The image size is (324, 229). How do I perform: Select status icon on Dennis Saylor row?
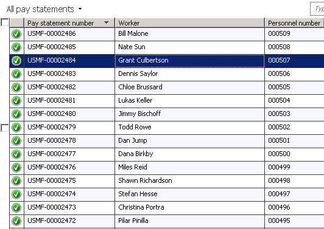pyautogui.click(x=16, y=74)
